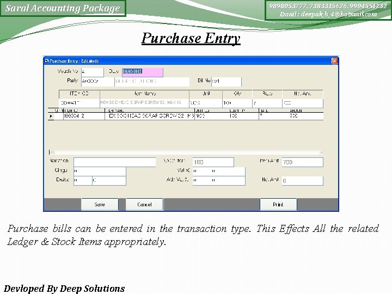Screen dimensions: 392x294
Task: Click the Item Amt field showing 700
Action: click(303, 162)
